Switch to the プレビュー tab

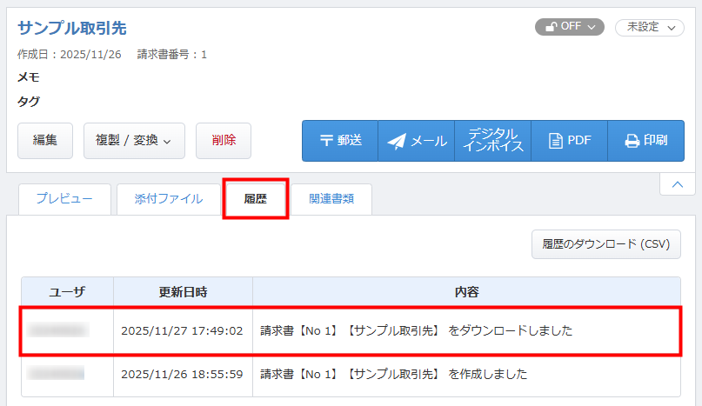pyautogui.click(x=64, y=199)
